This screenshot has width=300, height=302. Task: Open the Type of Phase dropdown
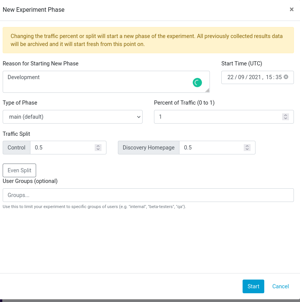click(72, 117)
